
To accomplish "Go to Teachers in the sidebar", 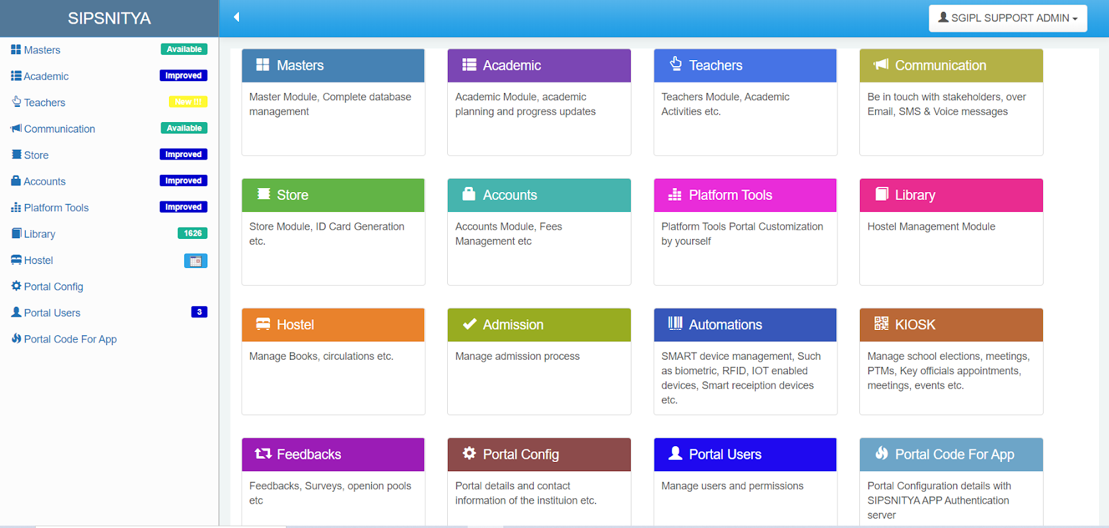I will pos(45,103).
